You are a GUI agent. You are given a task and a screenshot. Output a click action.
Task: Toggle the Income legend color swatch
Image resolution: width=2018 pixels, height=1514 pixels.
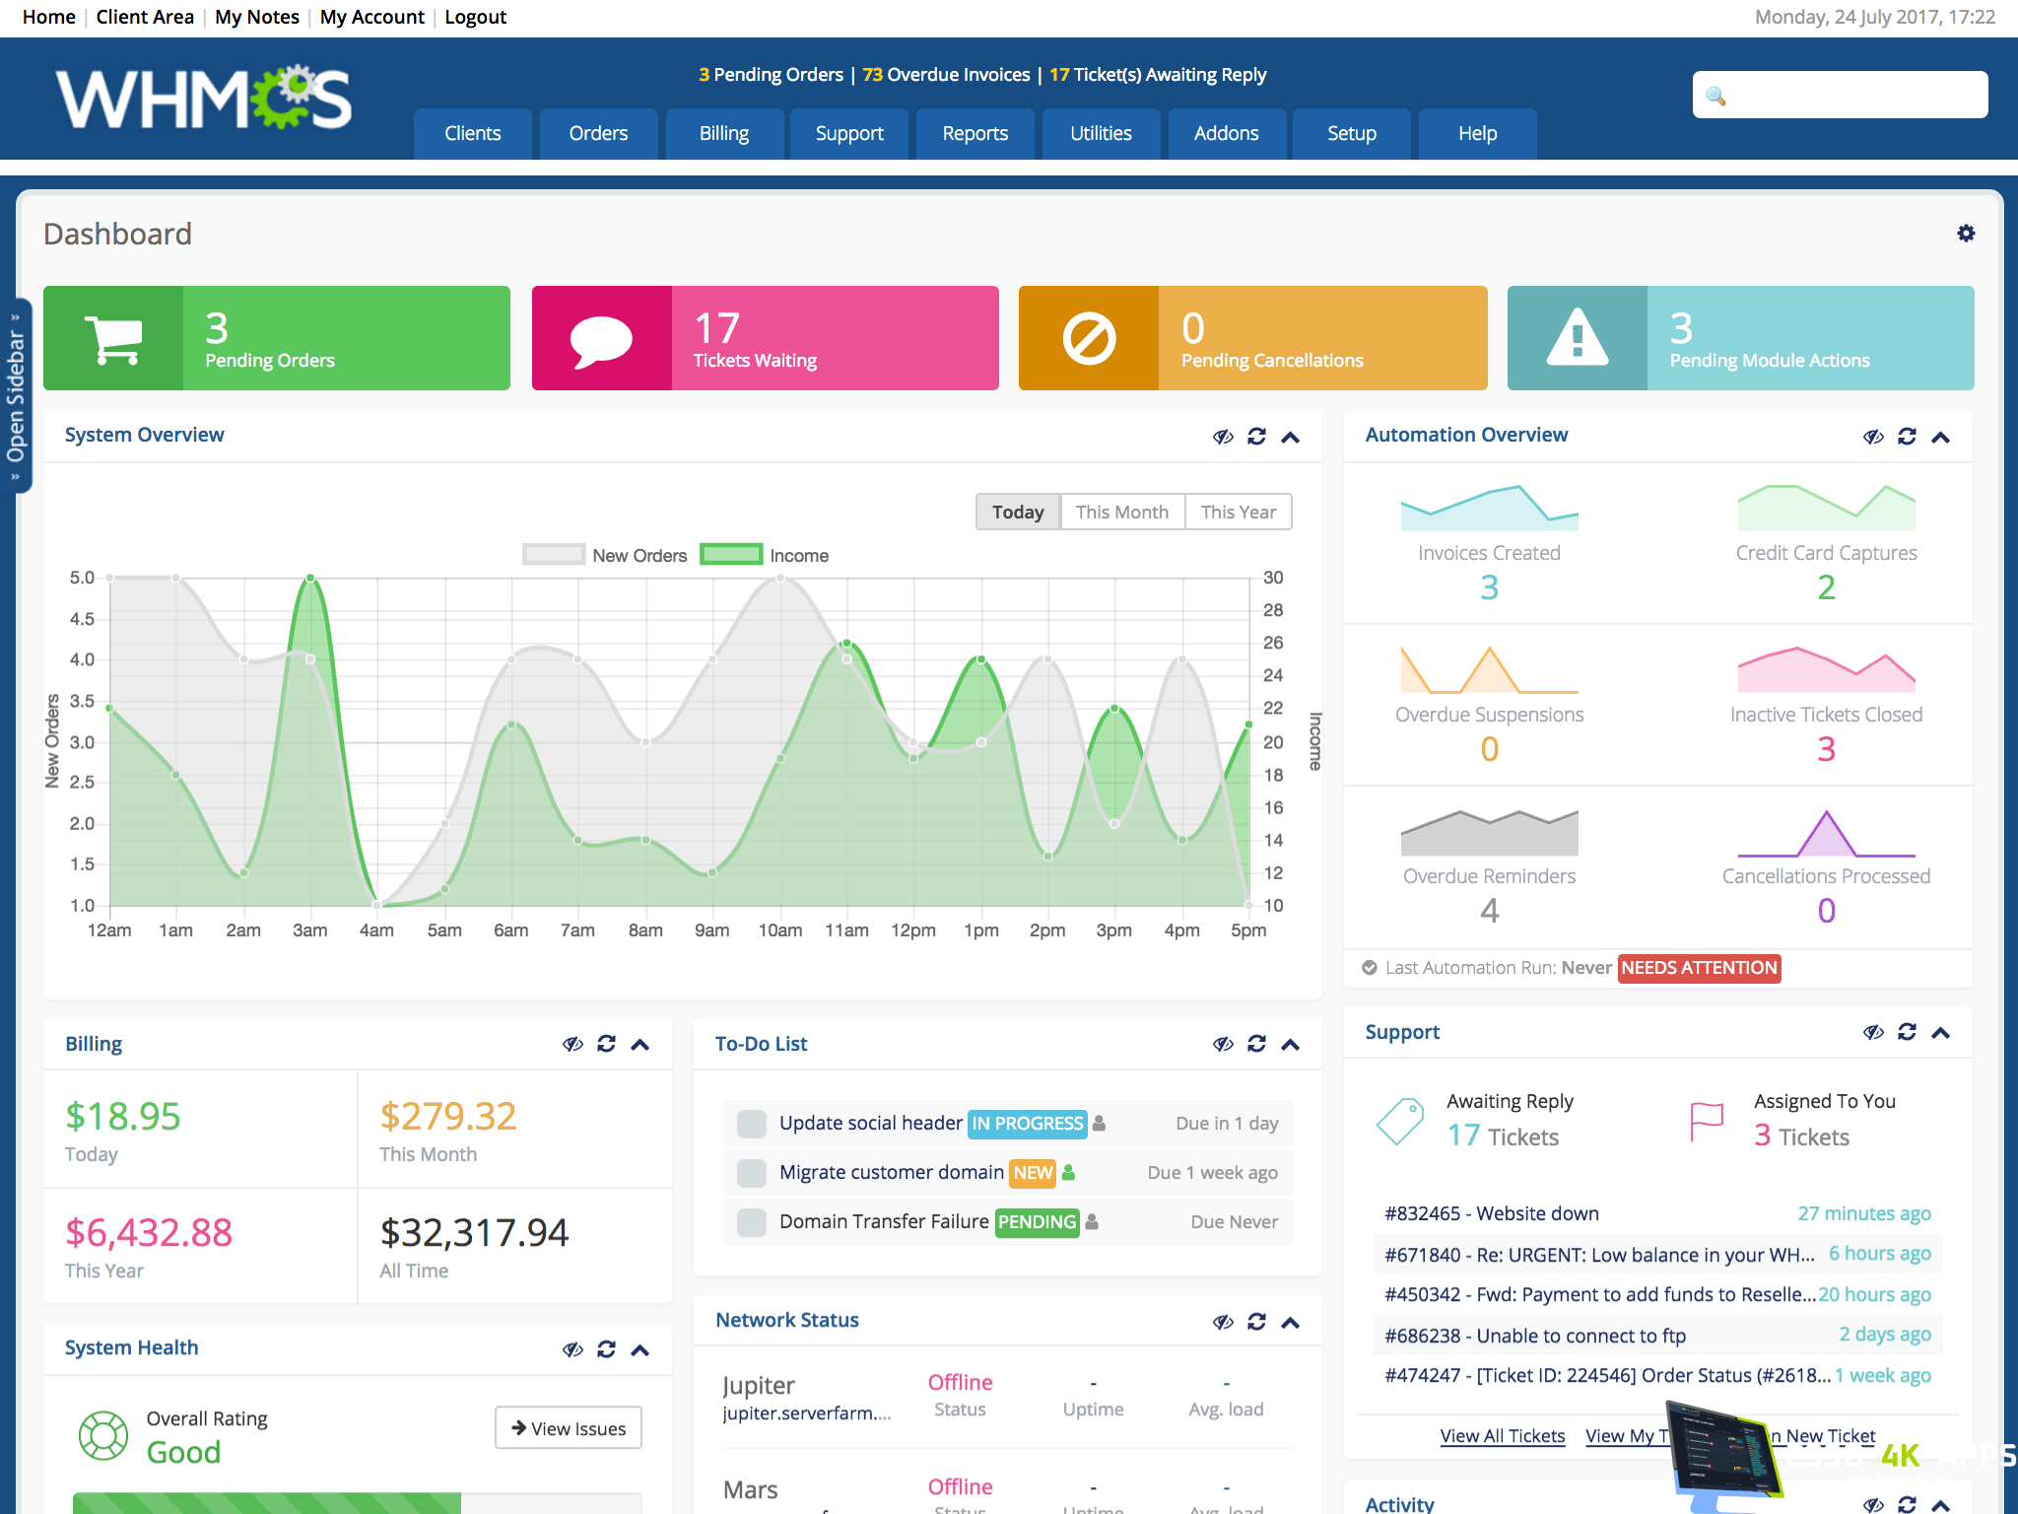tap(730, 555)
